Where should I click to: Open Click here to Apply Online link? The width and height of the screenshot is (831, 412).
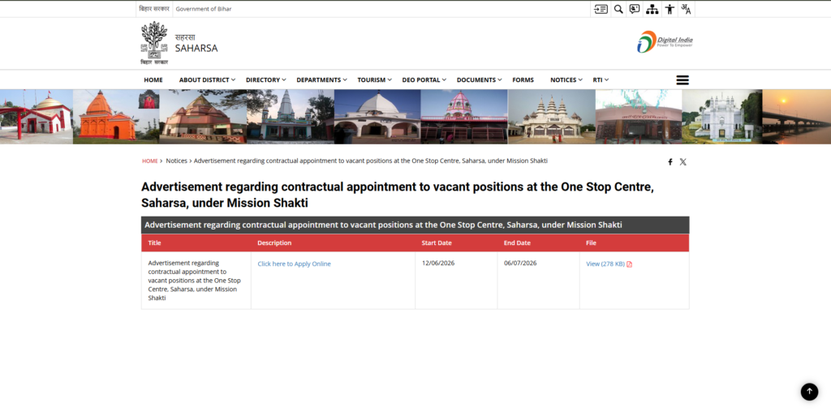pos(294,264)
